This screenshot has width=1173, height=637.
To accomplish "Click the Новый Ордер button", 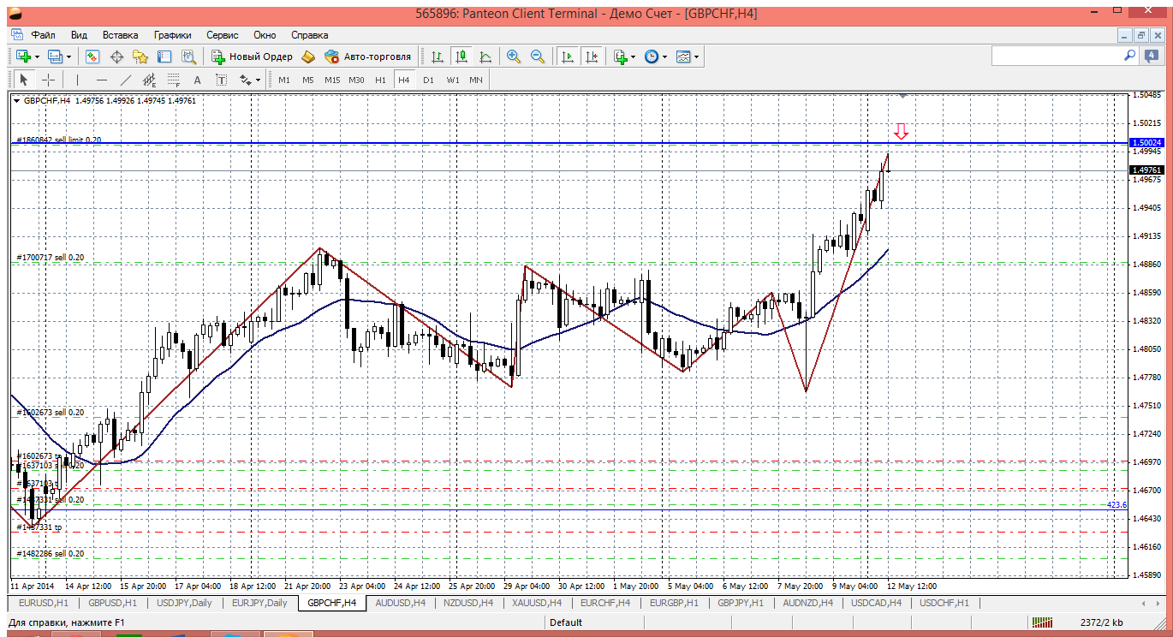I will 253,57.
